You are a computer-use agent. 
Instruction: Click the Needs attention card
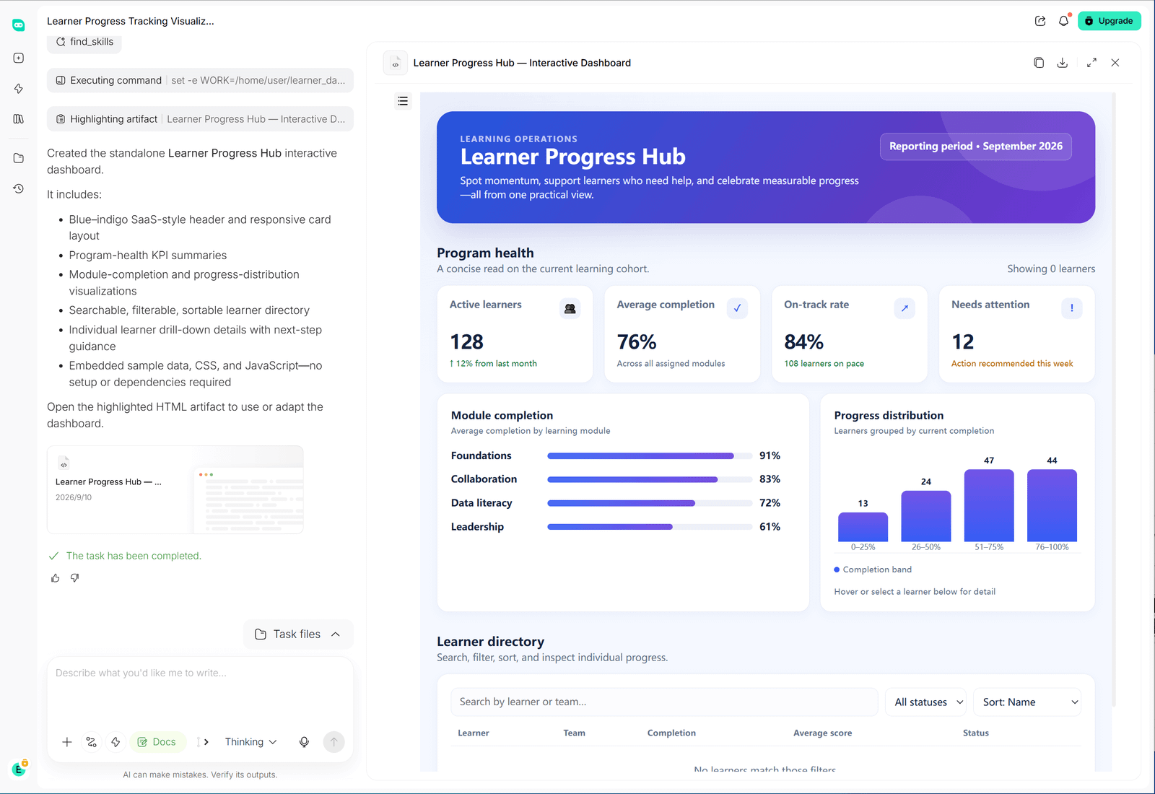[x=1017, y=334]
